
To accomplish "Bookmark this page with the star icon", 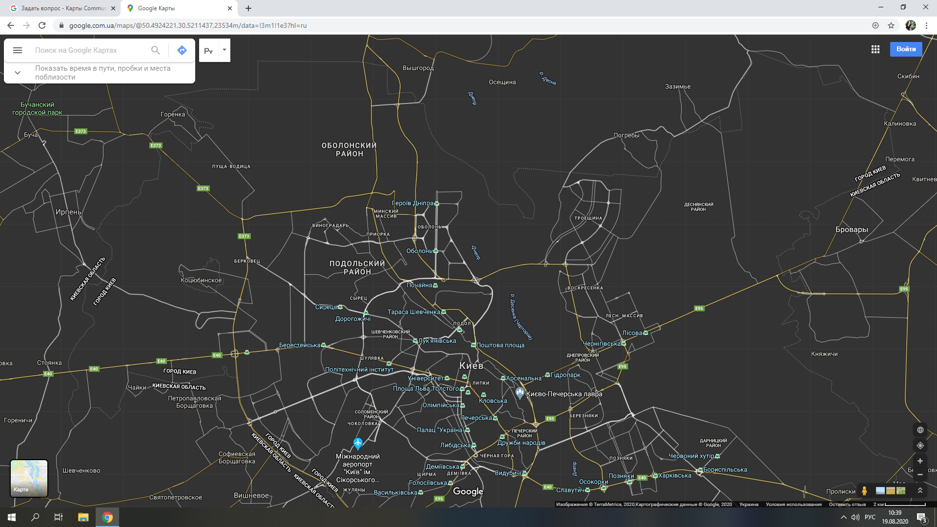I will 891,25.
